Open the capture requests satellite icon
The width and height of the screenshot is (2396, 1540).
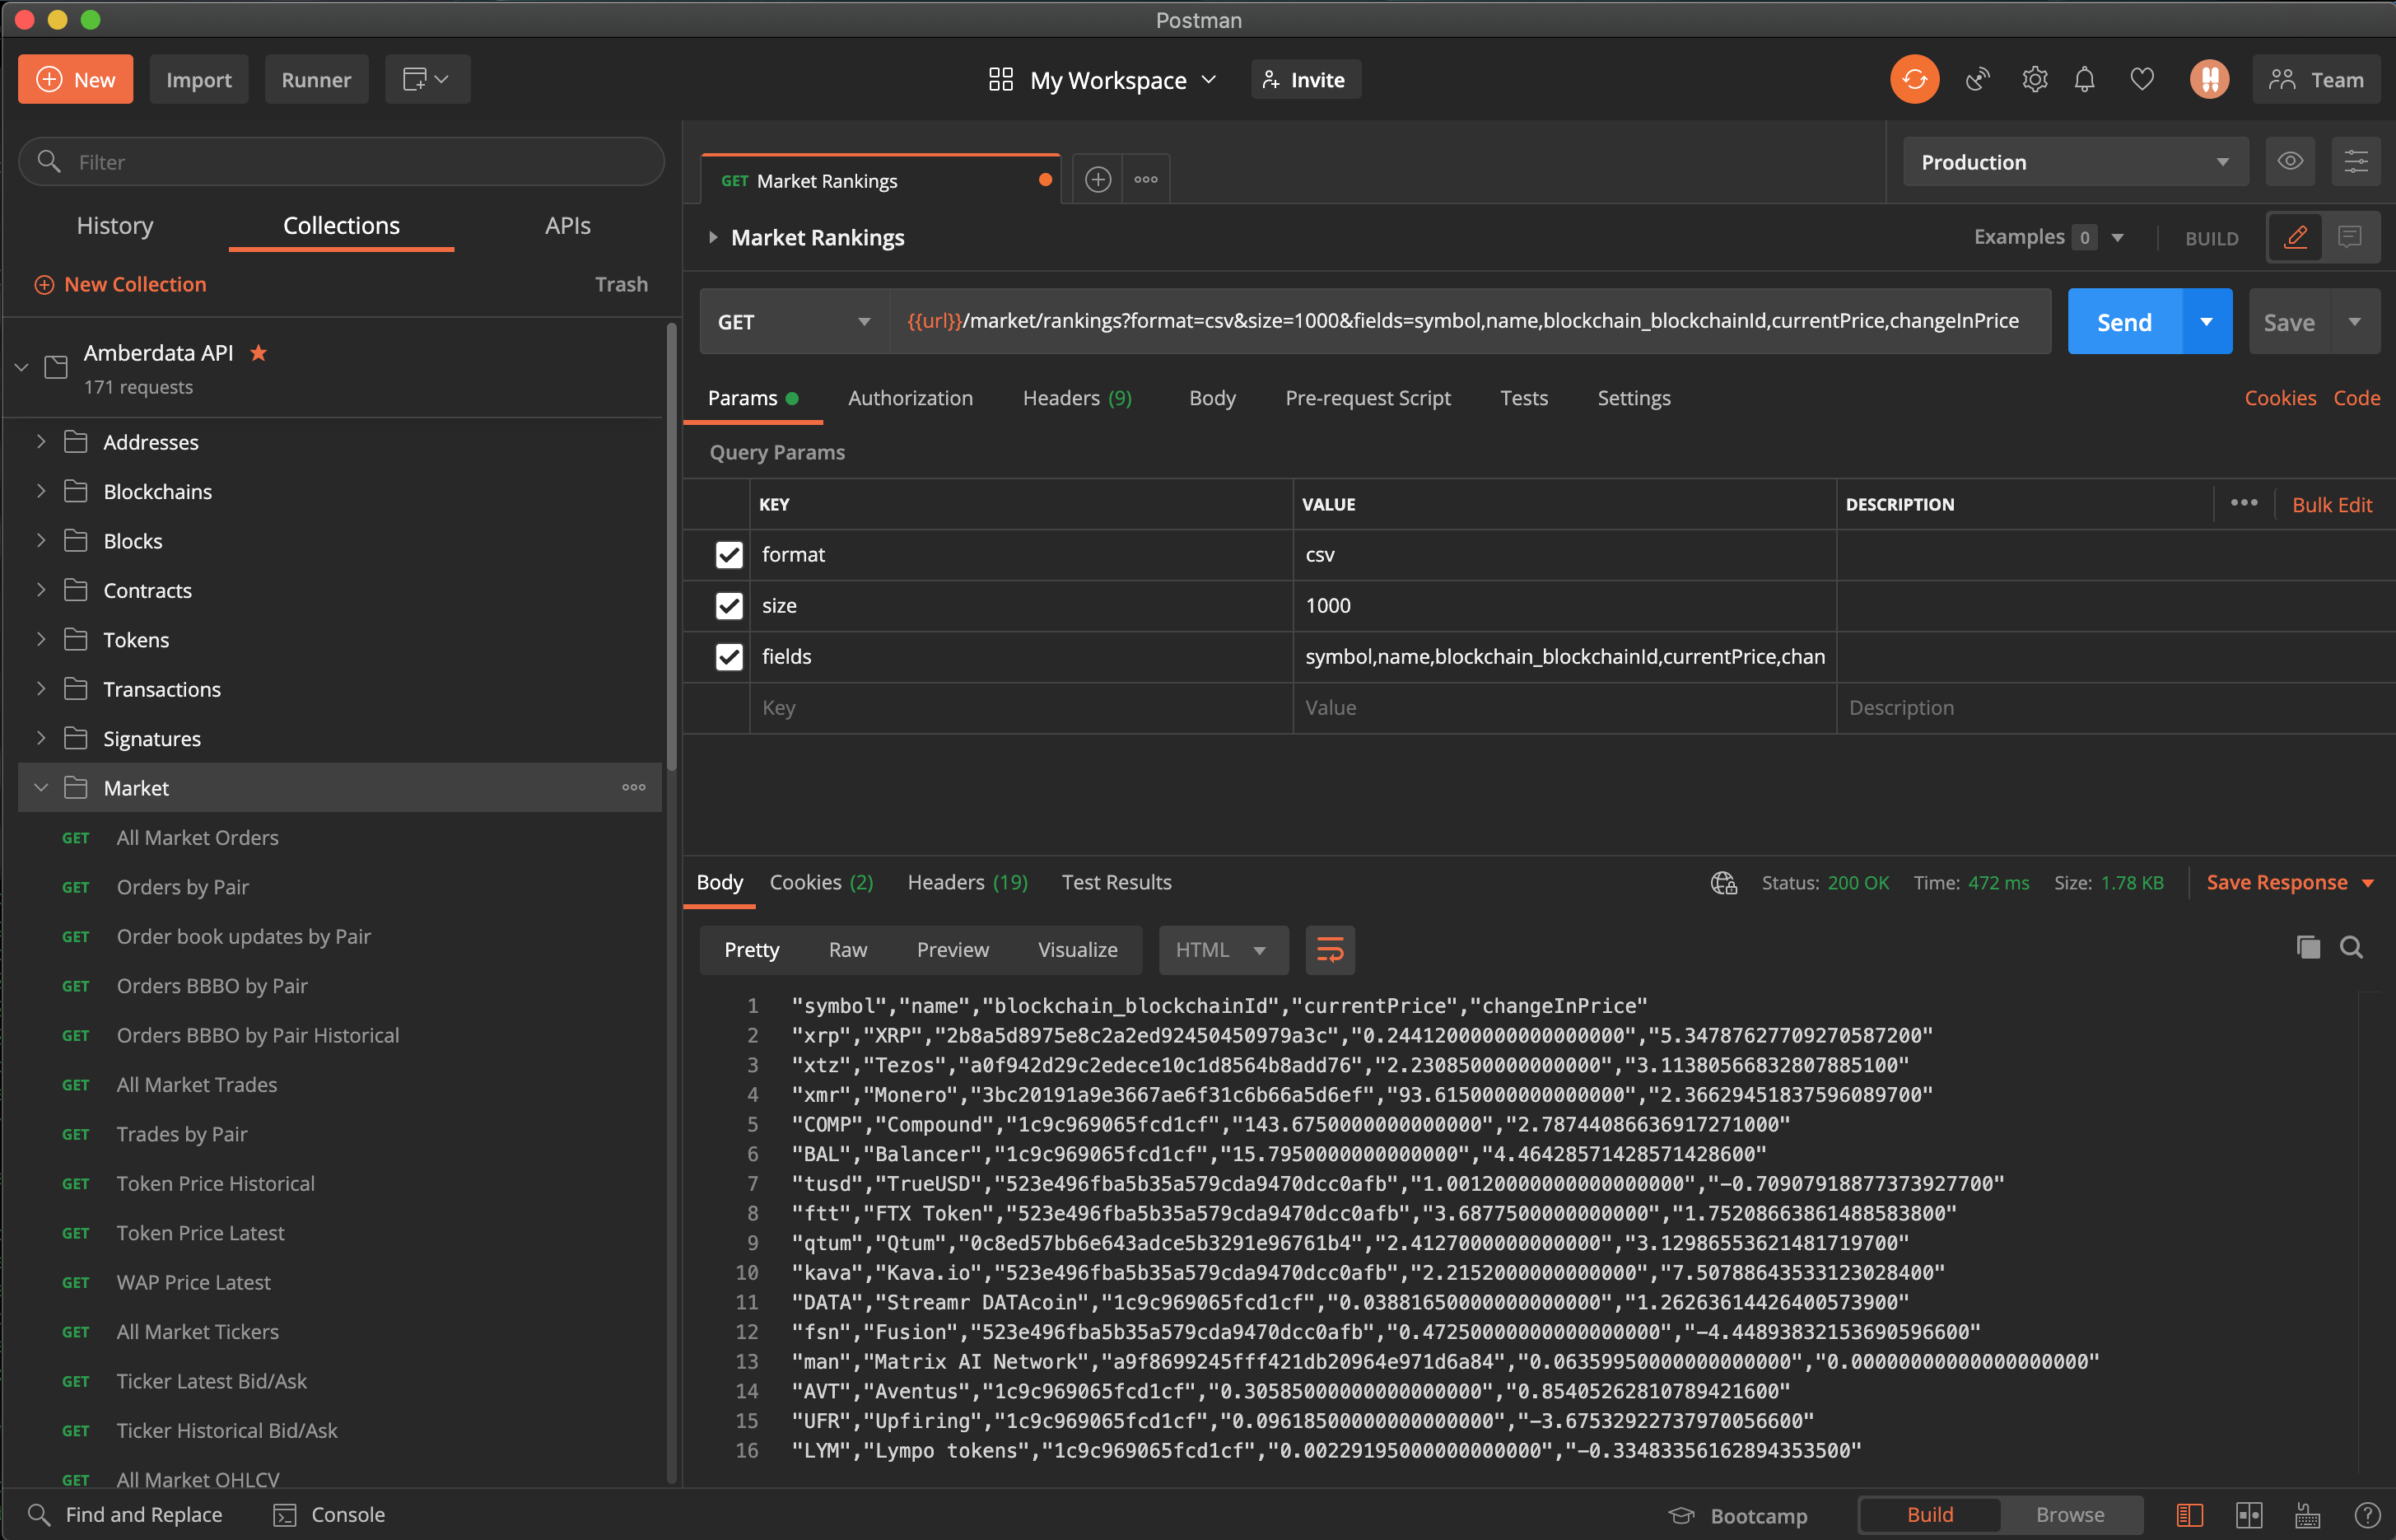click(1977, 80)
